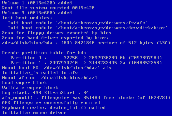Click 'initialize_fs called in afs' text
172x116 pixels.
pyautogui.click(x=40, y=73)
